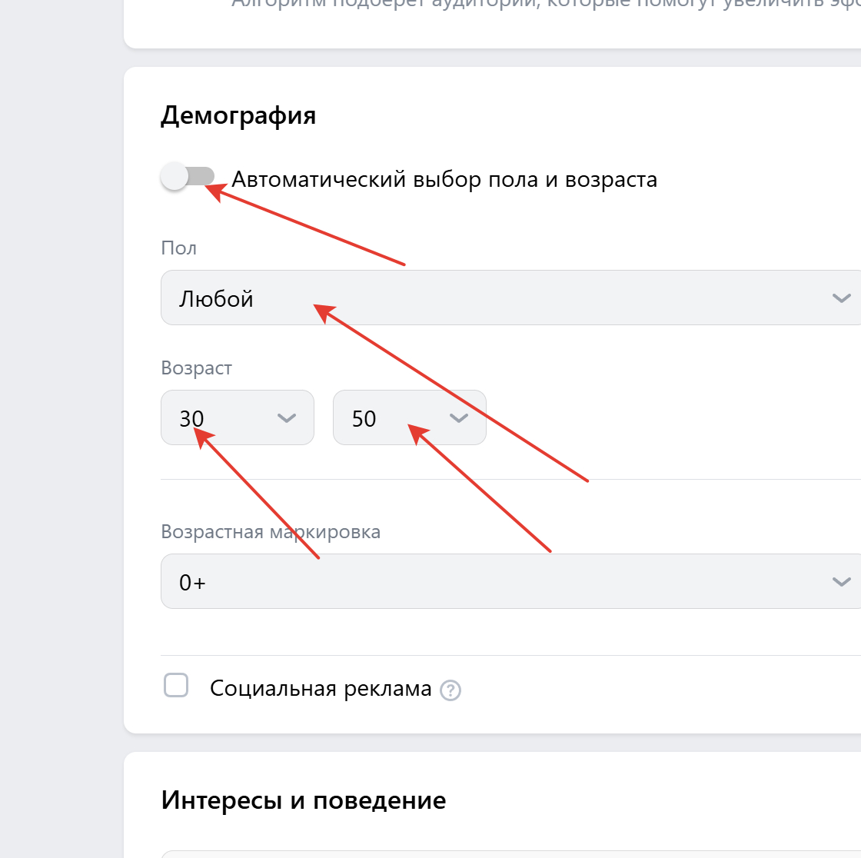
Task: Open the help icon next to Социальная реклама
Action: (x=450, y=690)
